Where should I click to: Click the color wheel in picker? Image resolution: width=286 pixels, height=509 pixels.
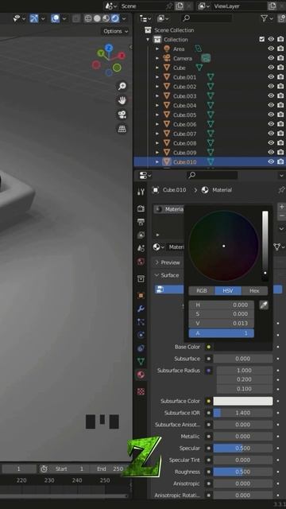pos(224,246)
